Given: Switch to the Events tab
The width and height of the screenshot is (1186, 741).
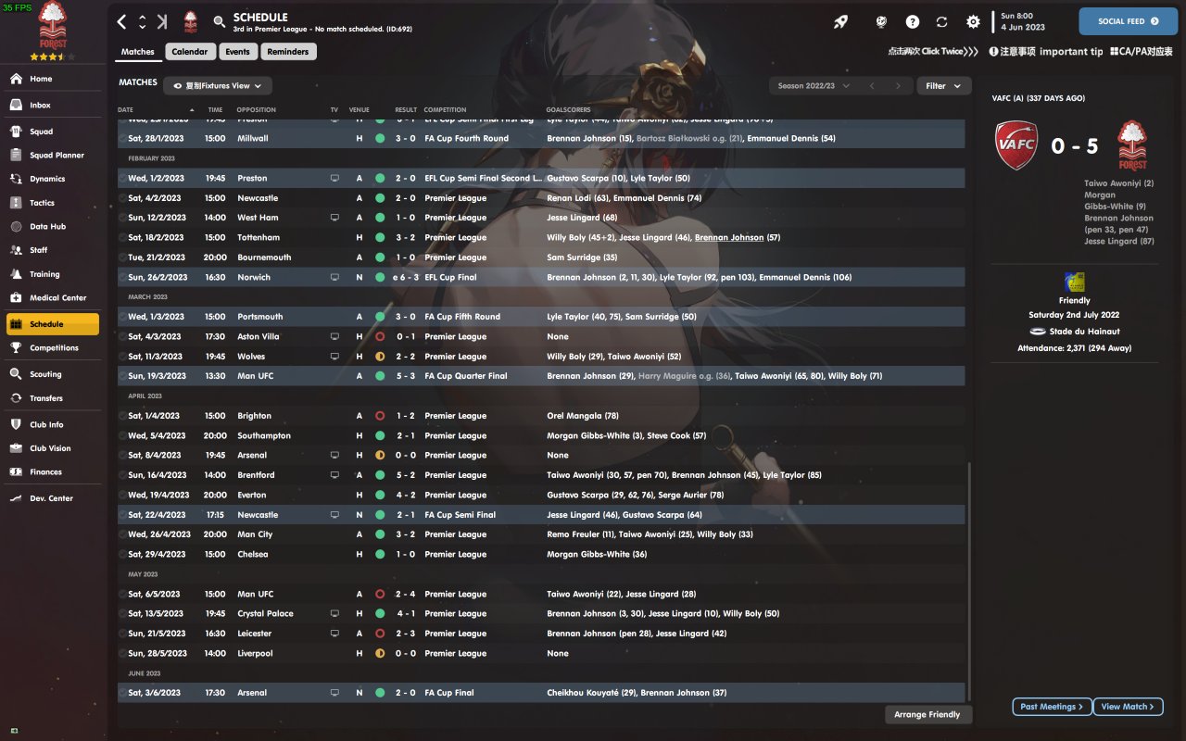Looking at the screenshot, I should click(237, 52).
